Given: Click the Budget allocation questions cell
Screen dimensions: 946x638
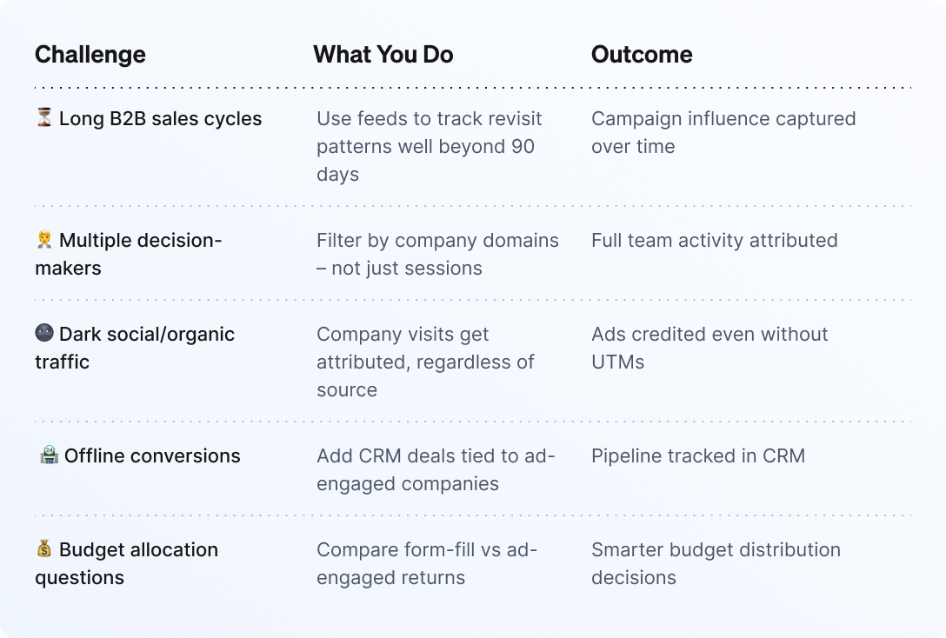Looking at the screenshot, I should click(127, 563).
